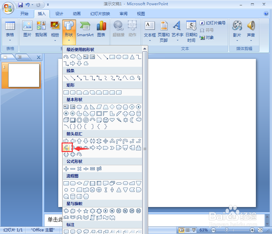Image resolution: width=272 pixels, height=234 pixels.
Task: Open the 幻灯片放映 Slide Show tab
Action: click(100, 14)
